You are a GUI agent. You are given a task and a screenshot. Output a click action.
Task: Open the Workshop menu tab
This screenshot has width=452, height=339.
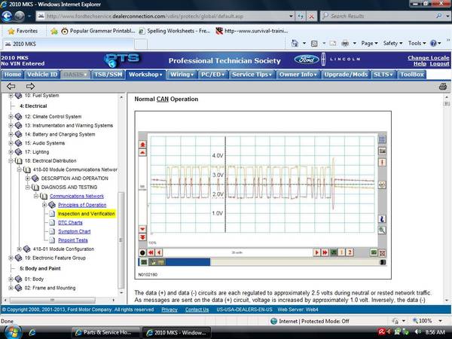coord(145,75)
